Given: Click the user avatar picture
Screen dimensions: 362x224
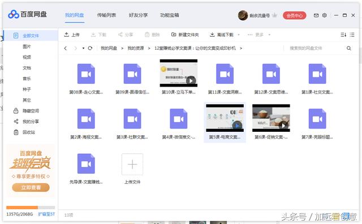Looking at the screenshot, I should (243, 15).
